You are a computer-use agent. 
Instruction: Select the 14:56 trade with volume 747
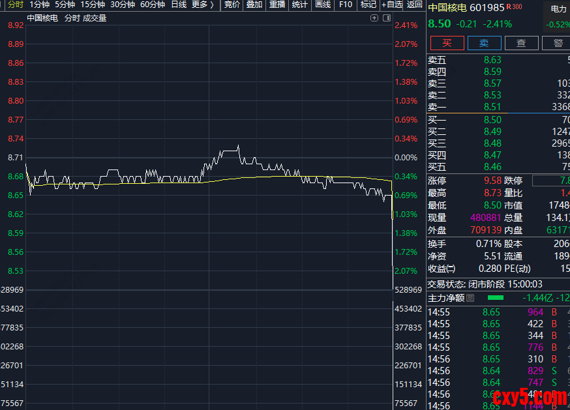point(498,383)
